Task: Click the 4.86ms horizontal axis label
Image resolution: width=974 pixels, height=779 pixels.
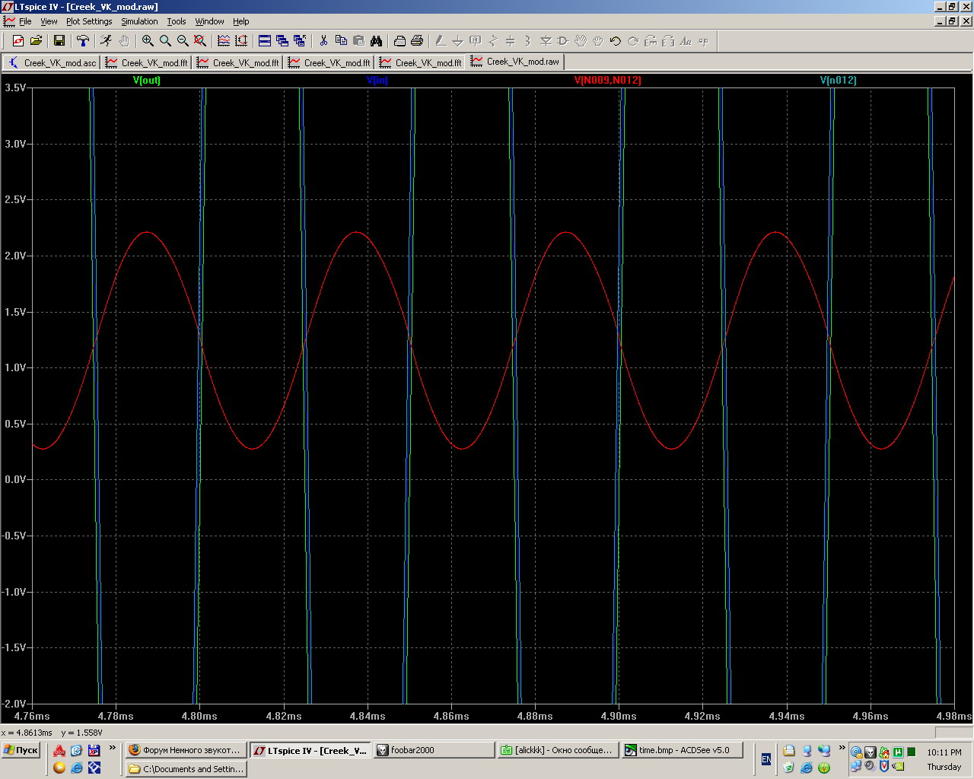Action: (x=451, y=716)
